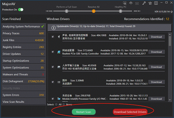
Task: Click the HID input device driver icon
Action: (59, 67)
